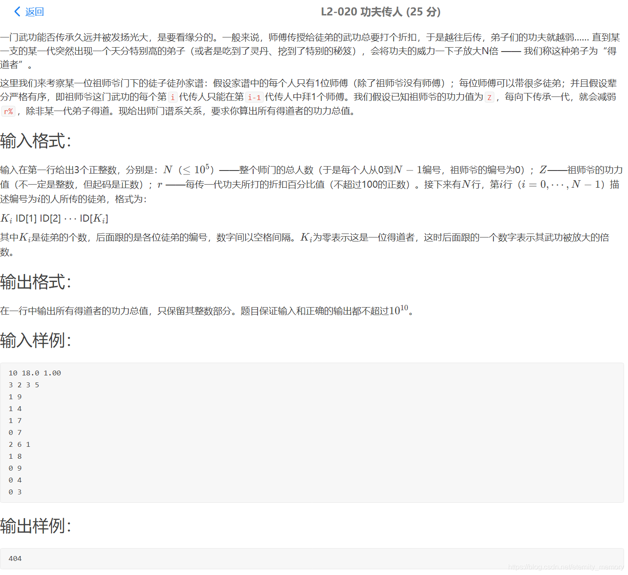Click the CSDN watermark link at bottom right
Screen dimensions: 628x575
pyautogui.click(x=564, y=566)
